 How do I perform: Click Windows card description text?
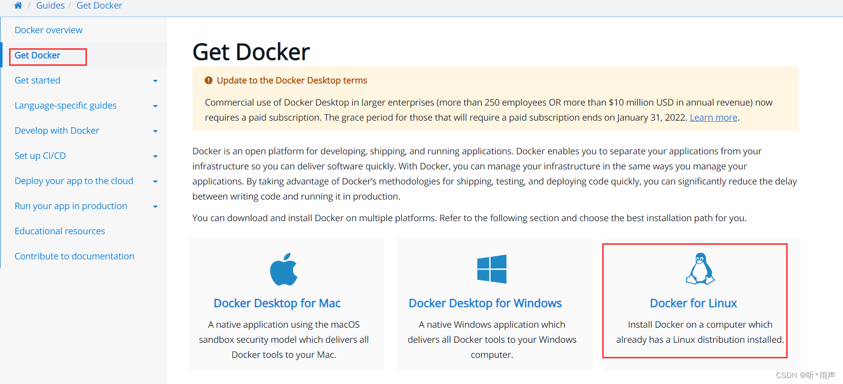pos(492,340)
